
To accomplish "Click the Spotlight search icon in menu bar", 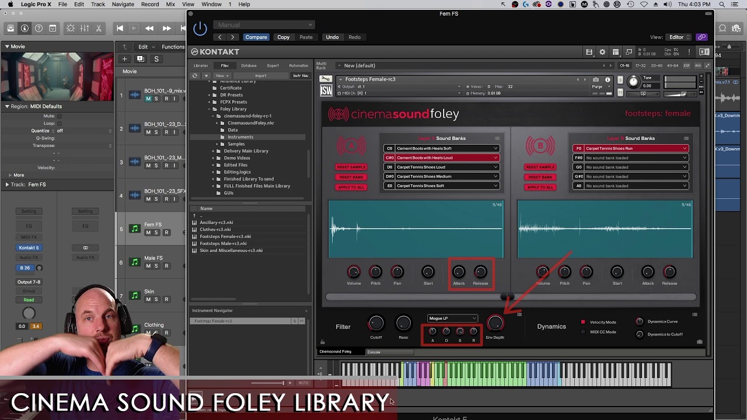I will [x=721, y=4].
